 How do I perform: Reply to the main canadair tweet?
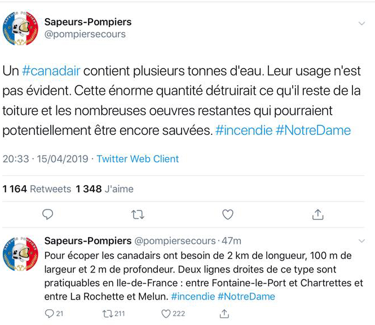tap(48, 214)
